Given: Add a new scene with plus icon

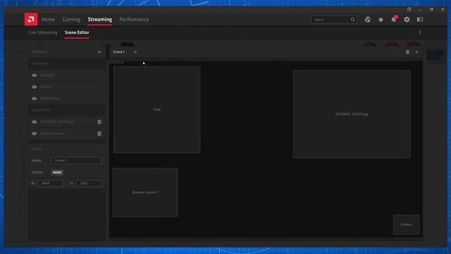Looking at the screenshot, I should click(x=417, y=52).
